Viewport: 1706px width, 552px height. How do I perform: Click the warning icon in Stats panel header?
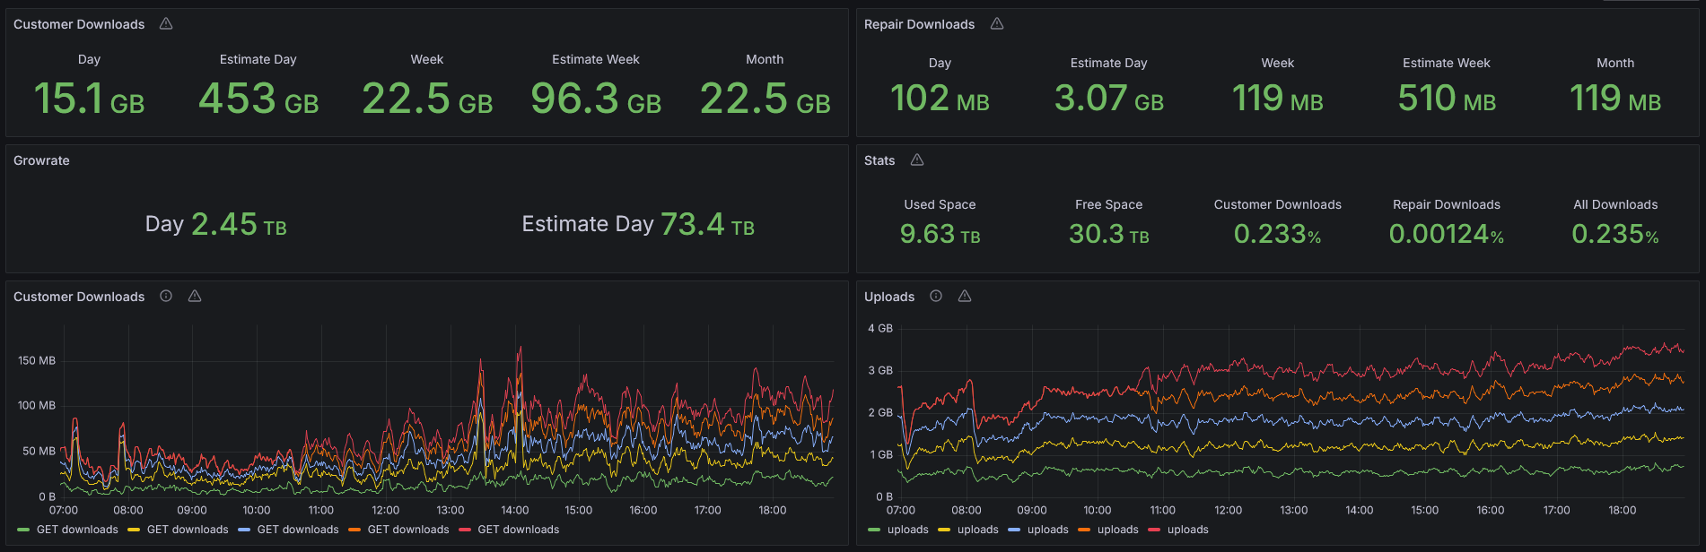point(917,160)
